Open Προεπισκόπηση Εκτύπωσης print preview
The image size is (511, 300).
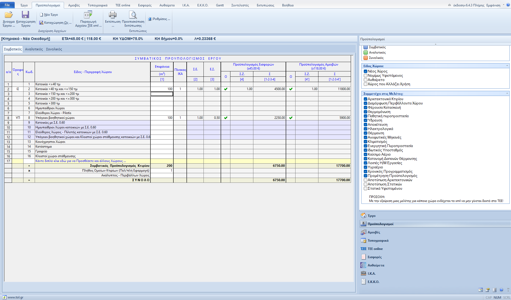click(x=133, y=15)
